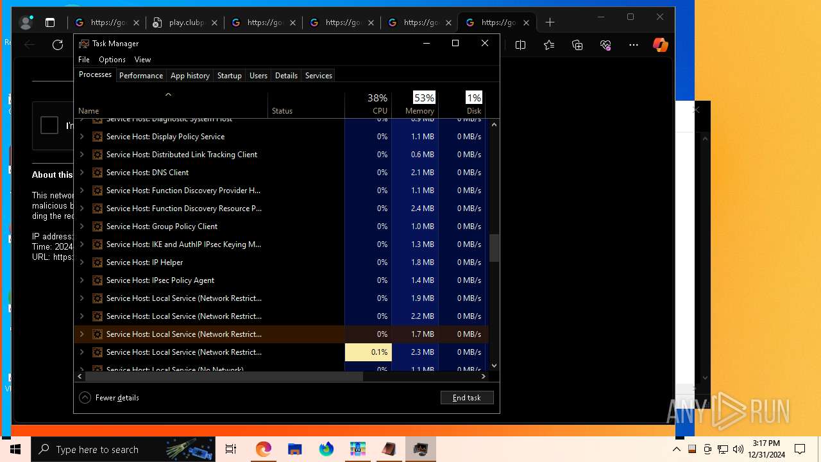Open Edge browser essentials heart icon
The image size is (821, 462).
pyautogui.click(x=605, y=45)
